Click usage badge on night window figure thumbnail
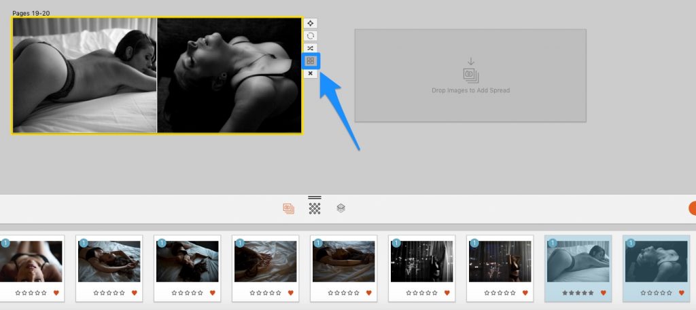This screenshot has width=696, height=310. 474,243
